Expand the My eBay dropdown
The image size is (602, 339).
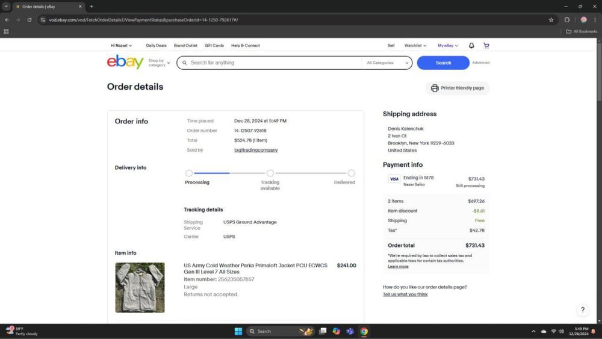(x=448, y=45)
